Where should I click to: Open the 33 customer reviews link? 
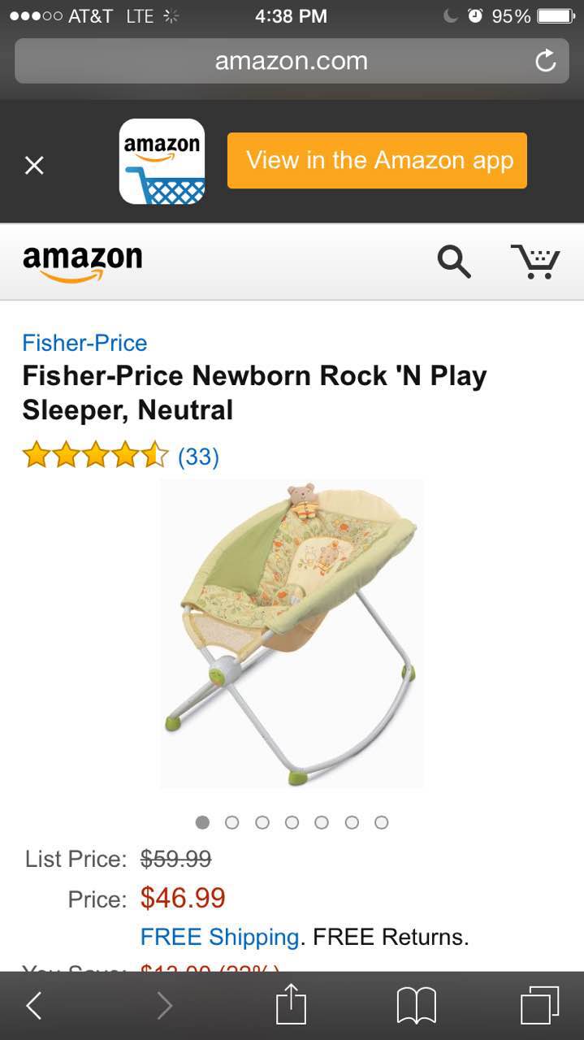coord(198,457)
